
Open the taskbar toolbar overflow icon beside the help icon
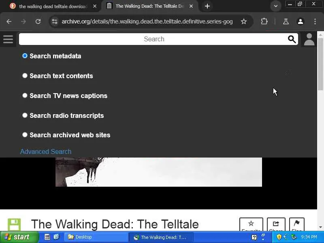click(x=263, y=237)
